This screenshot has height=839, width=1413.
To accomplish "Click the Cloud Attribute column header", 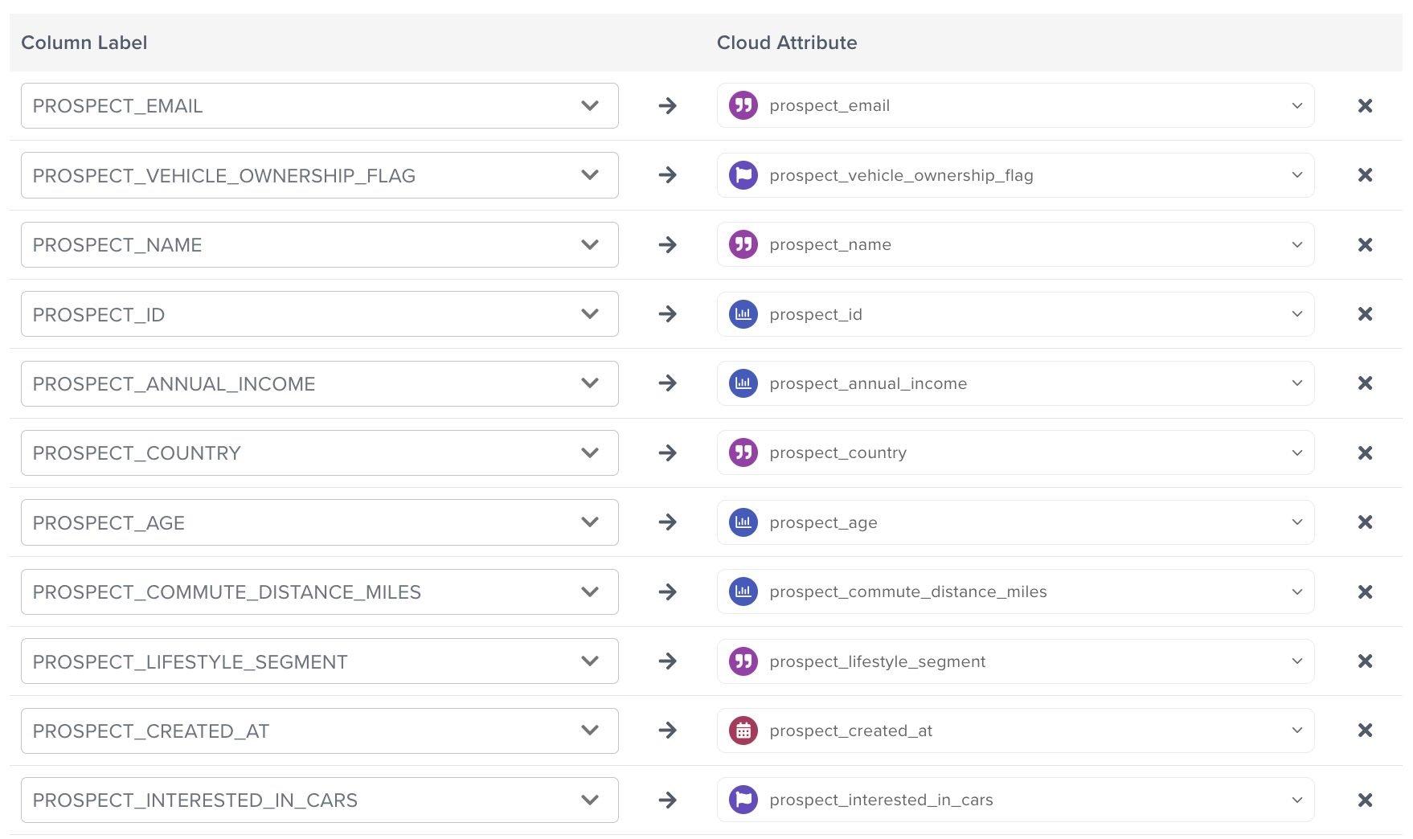I will 786,43.
